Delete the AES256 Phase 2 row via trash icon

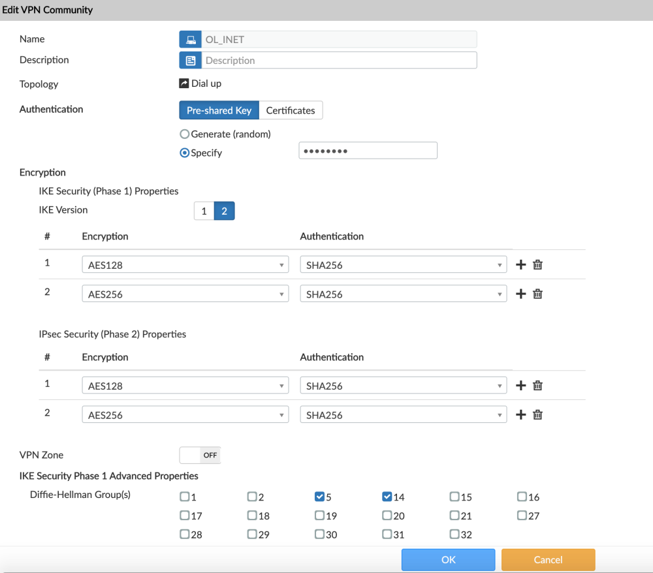pyautogui.click(x=537, y=414)
